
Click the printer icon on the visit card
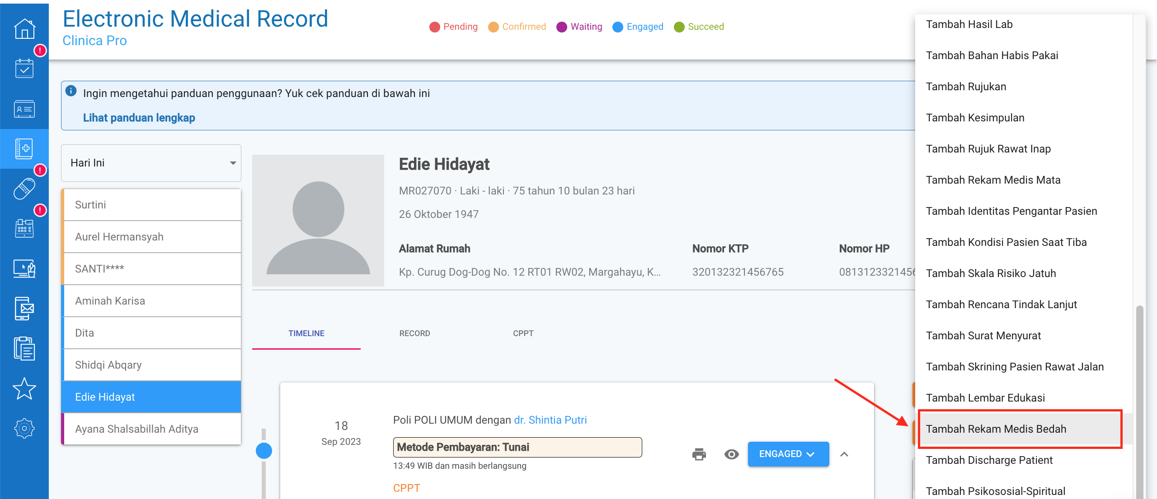699,454
